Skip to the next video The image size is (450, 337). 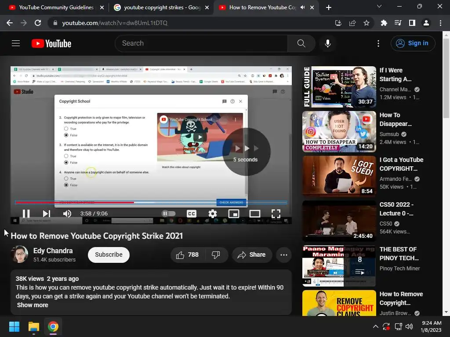(x=46, y=214)
